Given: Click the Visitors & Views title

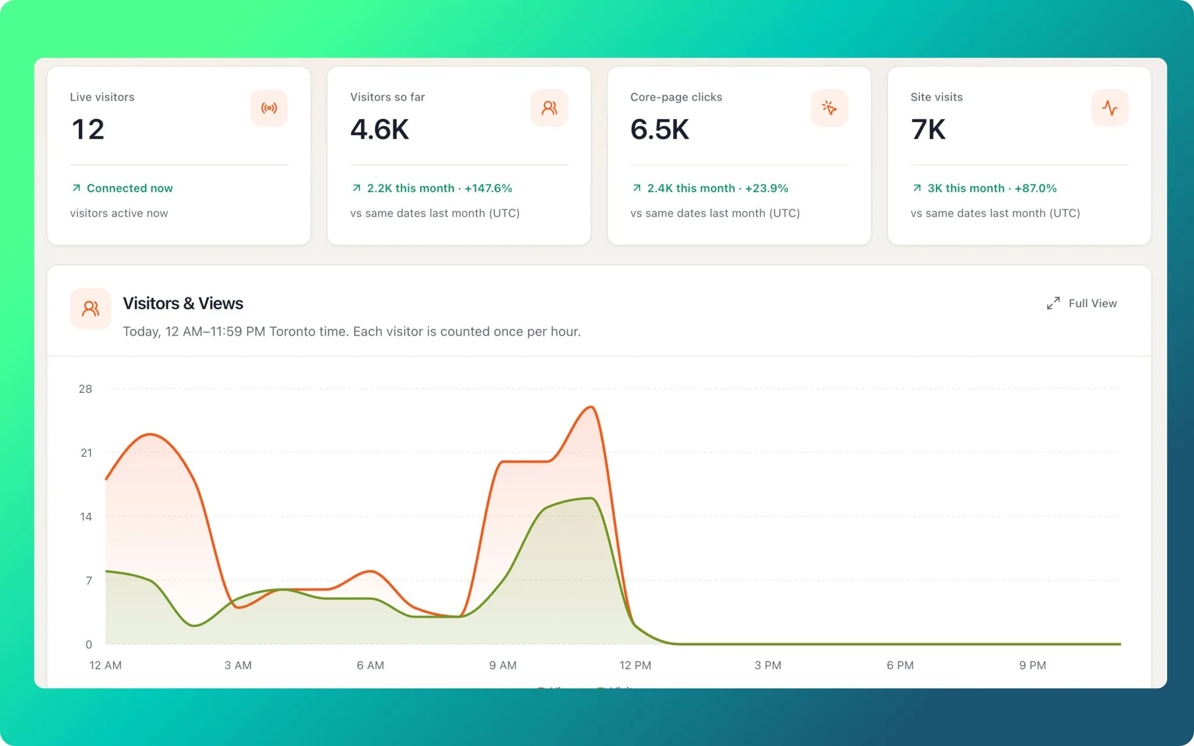Looking at the screenshot, I should [183, 303].
